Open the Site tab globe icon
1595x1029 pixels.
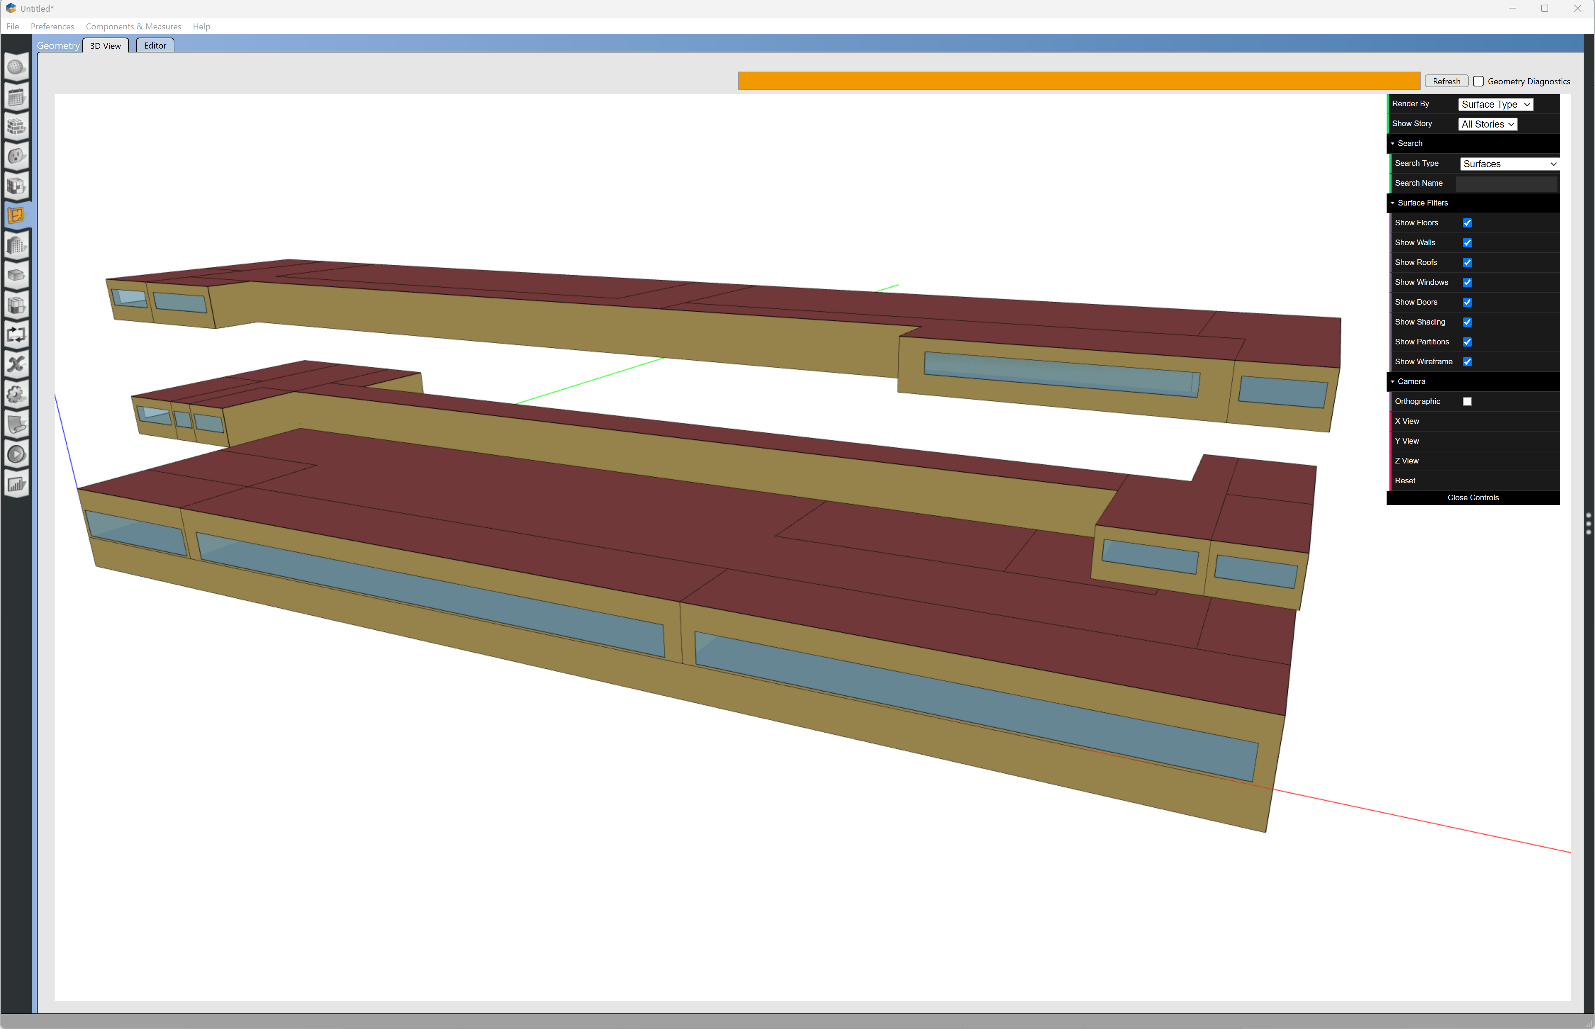click(16, 67)
